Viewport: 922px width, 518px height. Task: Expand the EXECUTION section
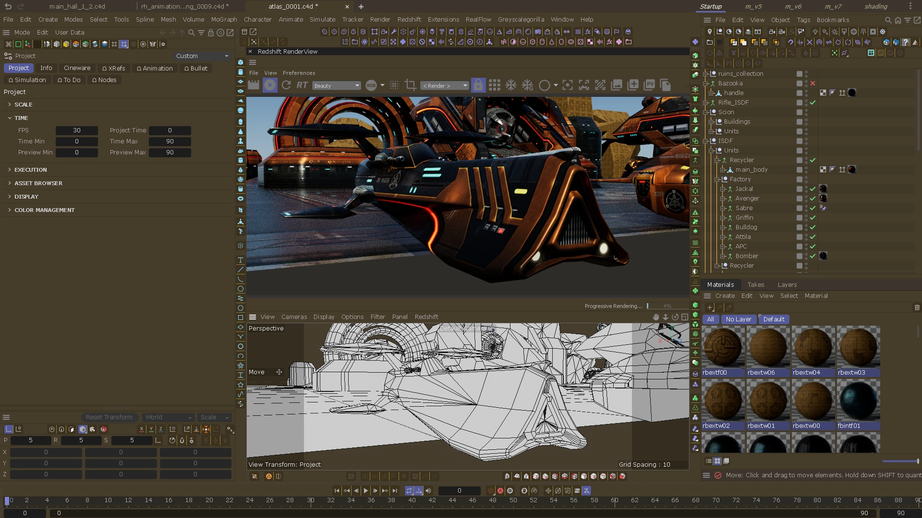click(10, 170)
